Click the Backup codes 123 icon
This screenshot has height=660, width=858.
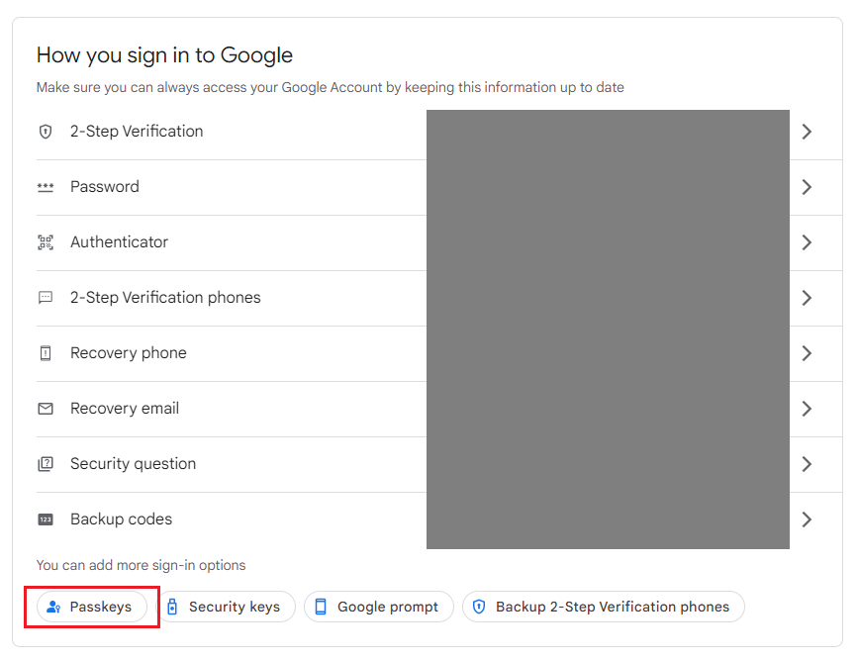46,519
